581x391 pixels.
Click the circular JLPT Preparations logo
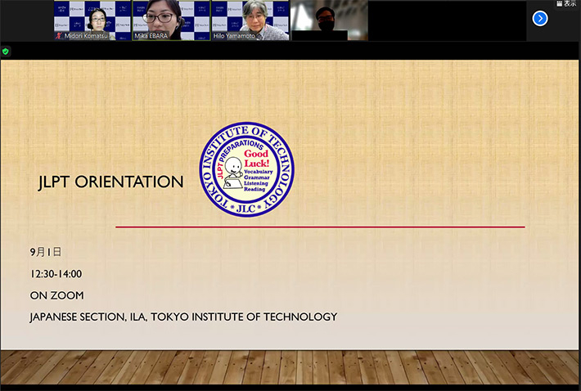pos(246,169)
